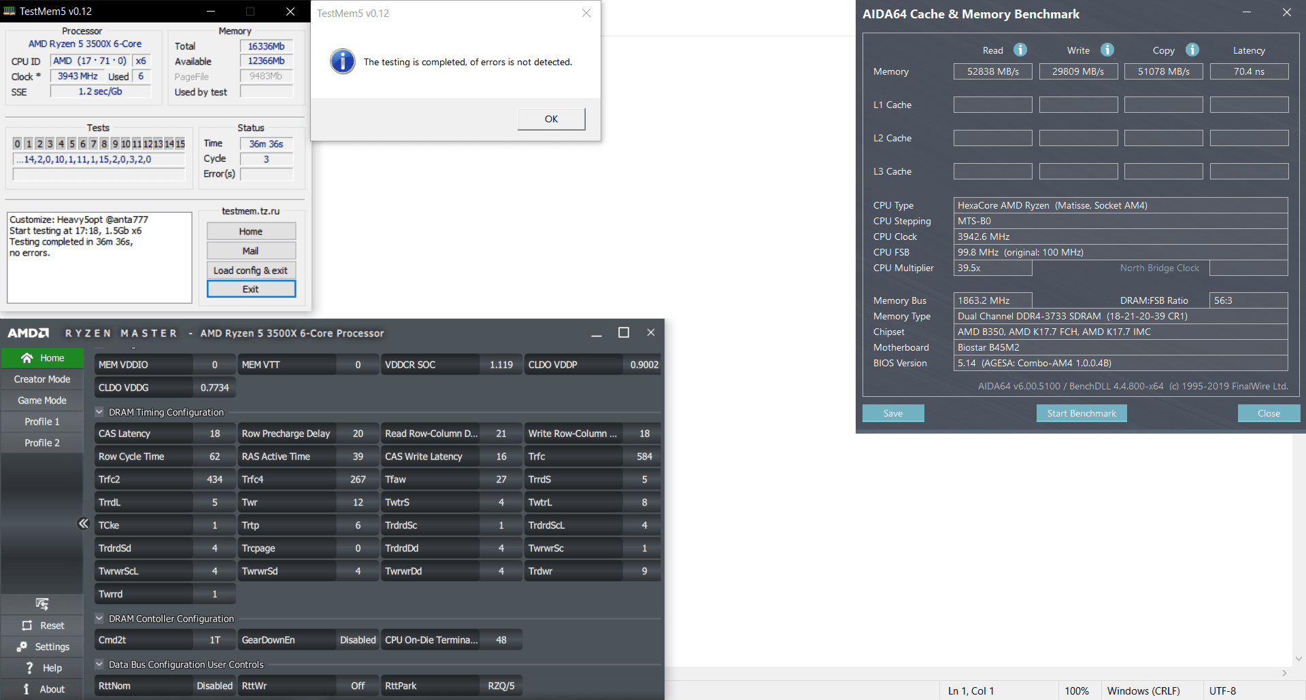Click the Memory Copy 51078 MB/s field
Viewport: 1306px width, 700px height.
pyautogui.click(x=1164, y=71)
